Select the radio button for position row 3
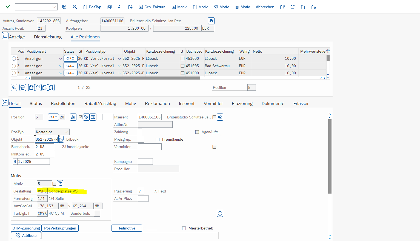The width and height of the screenshot is (420, 241). tap(14, 73)
